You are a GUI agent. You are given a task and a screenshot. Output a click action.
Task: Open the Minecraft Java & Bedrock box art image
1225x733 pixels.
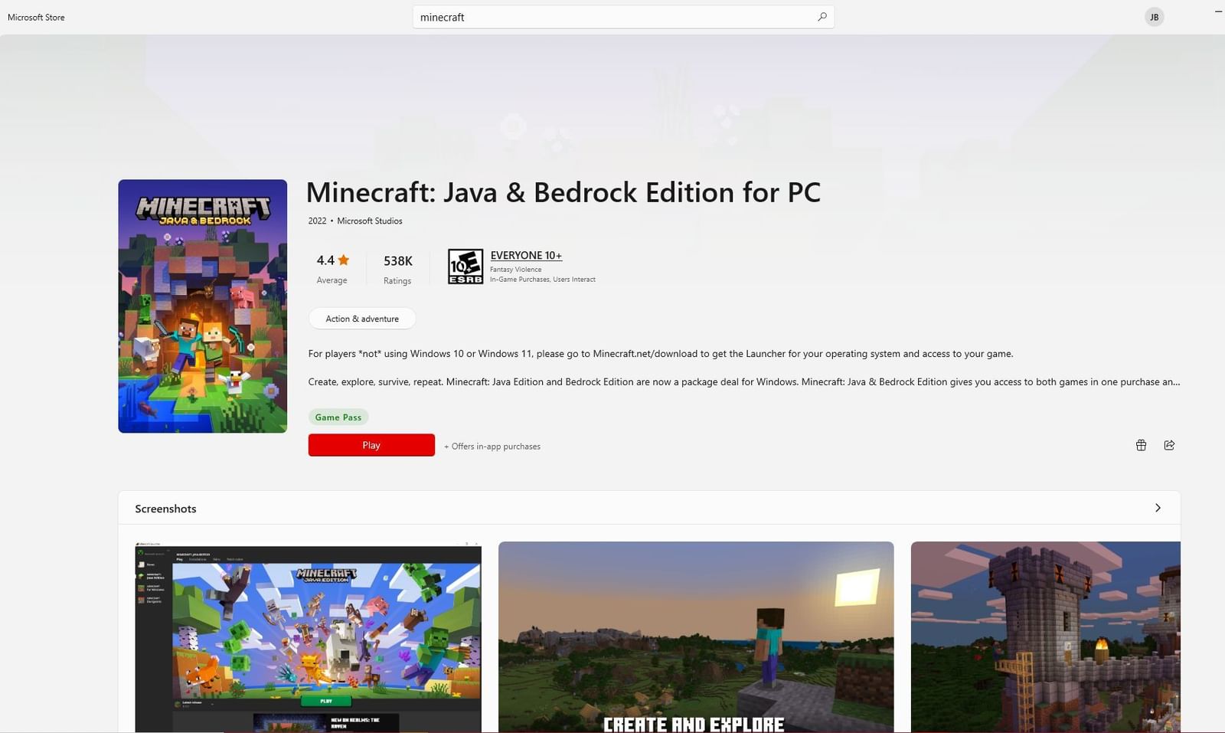point(202,306)
